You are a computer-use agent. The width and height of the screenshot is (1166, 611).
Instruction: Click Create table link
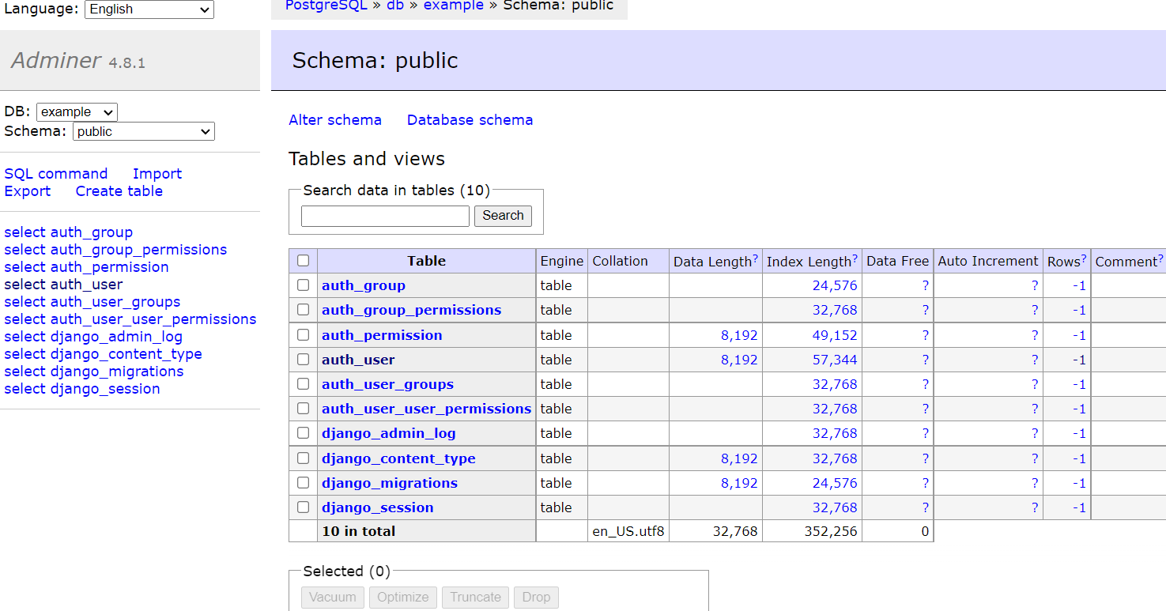[119, 191]
